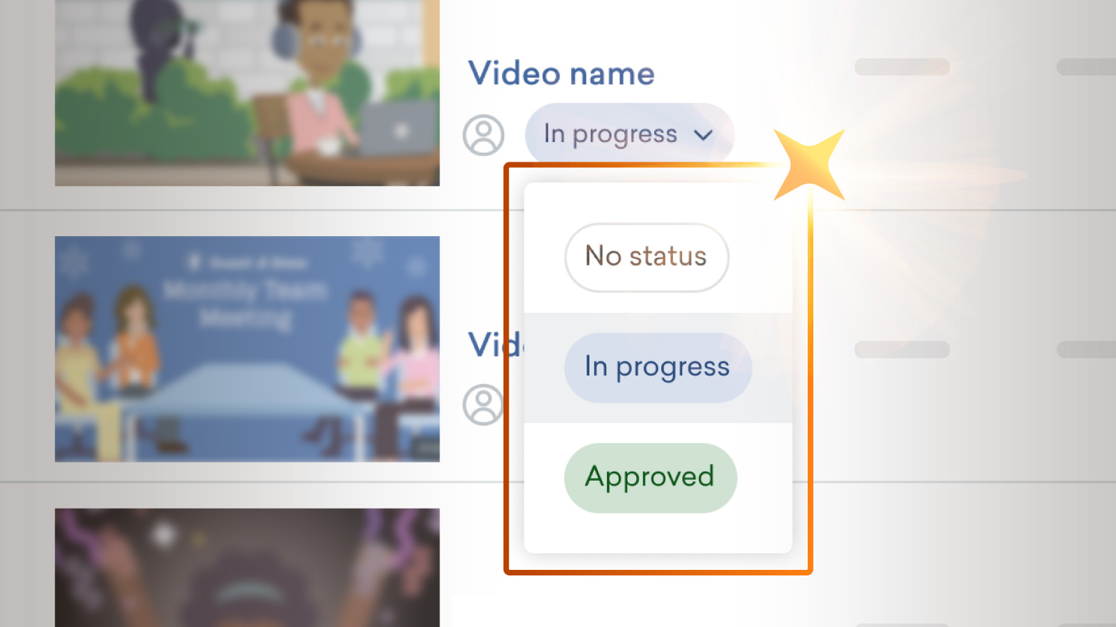Click blank area below Approved in status panel
Image resolution: width=1116 pixels, height=627 pixels.
click(658, 535)
